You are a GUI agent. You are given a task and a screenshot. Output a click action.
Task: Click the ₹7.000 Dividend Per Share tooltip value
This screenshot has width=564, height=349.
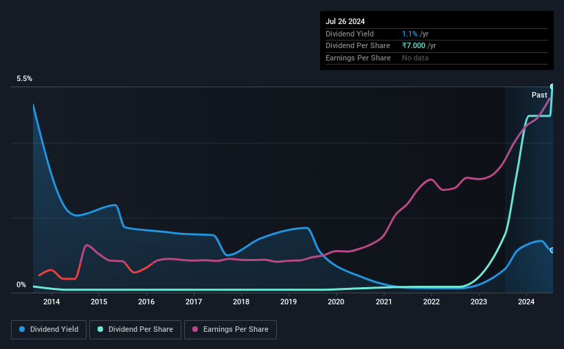point(414,46)
